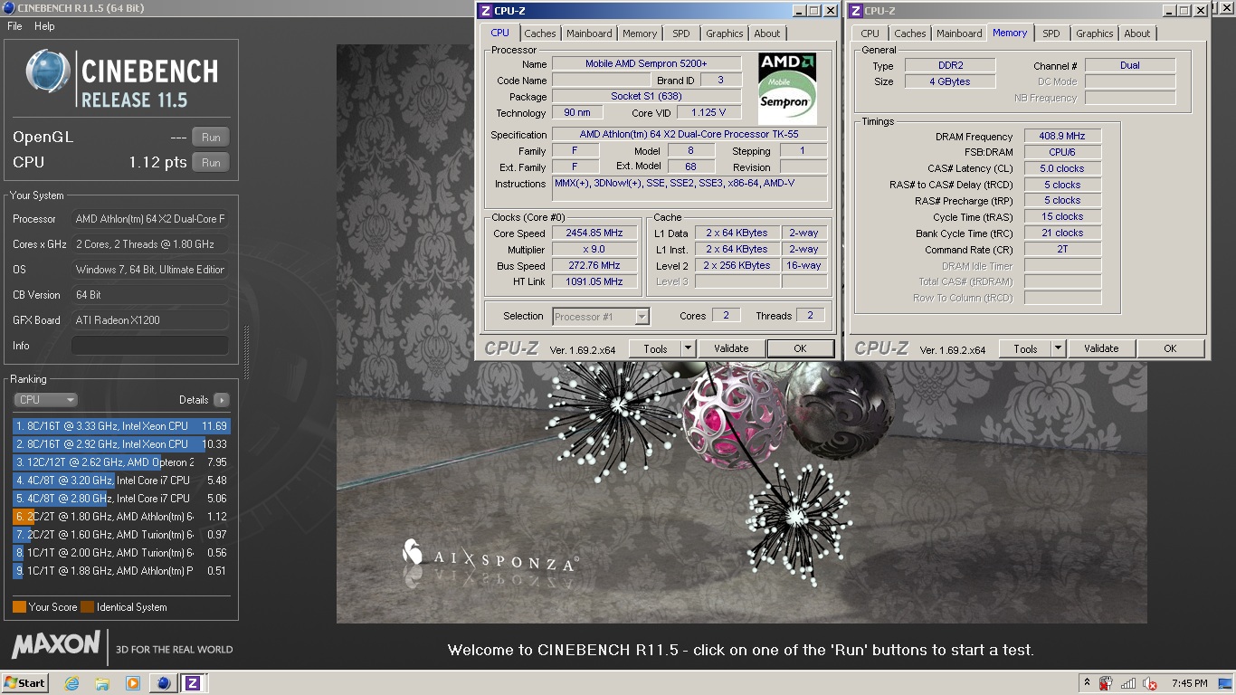Select ranking row 1C/1T @ 2.00 GHz AMD Turion
The image size is (1236, 695).
(x=121, y=553)
